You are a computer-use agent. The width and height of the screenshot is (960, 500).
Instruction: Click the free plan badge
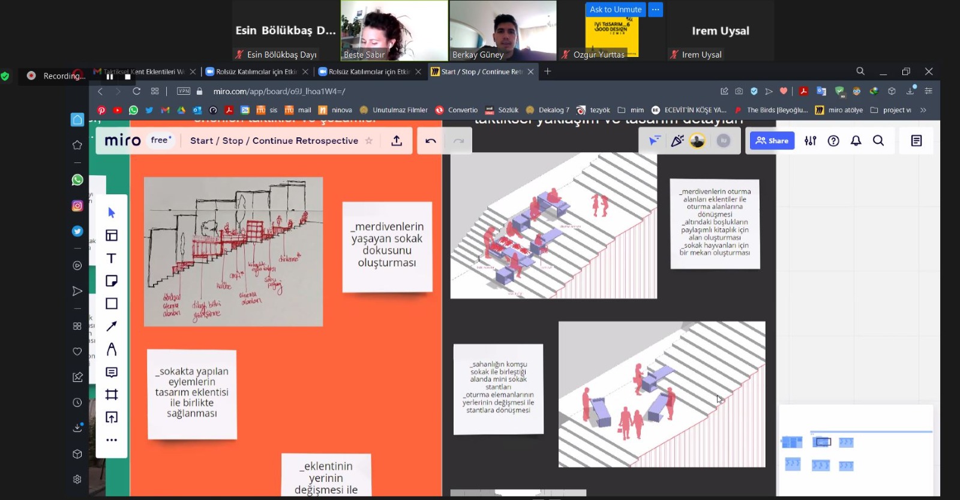pos(161,140)
